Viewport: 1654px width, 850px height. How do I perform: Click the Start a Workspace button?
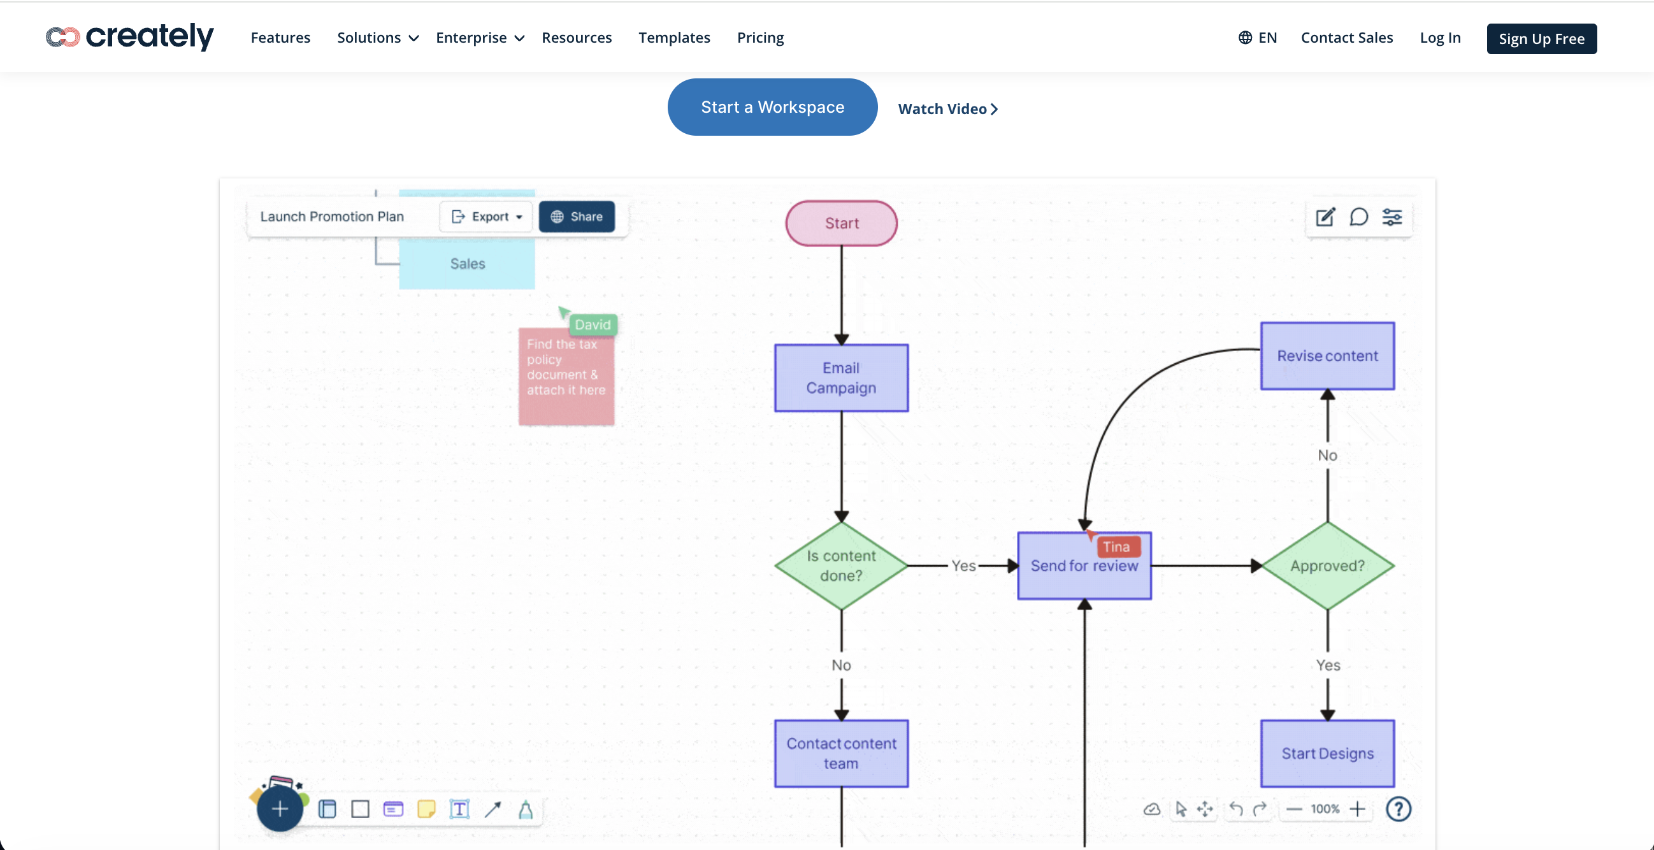click(x=772, y=106)
